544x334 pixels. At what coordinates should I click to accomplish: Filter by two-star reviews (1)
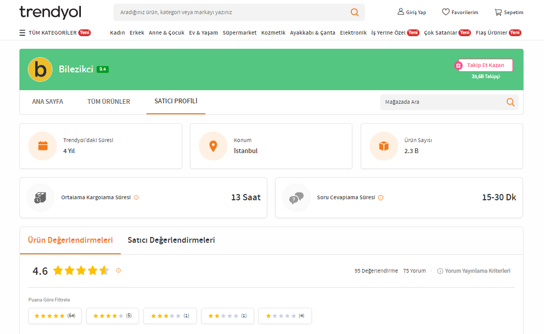(x=227, y=316)
